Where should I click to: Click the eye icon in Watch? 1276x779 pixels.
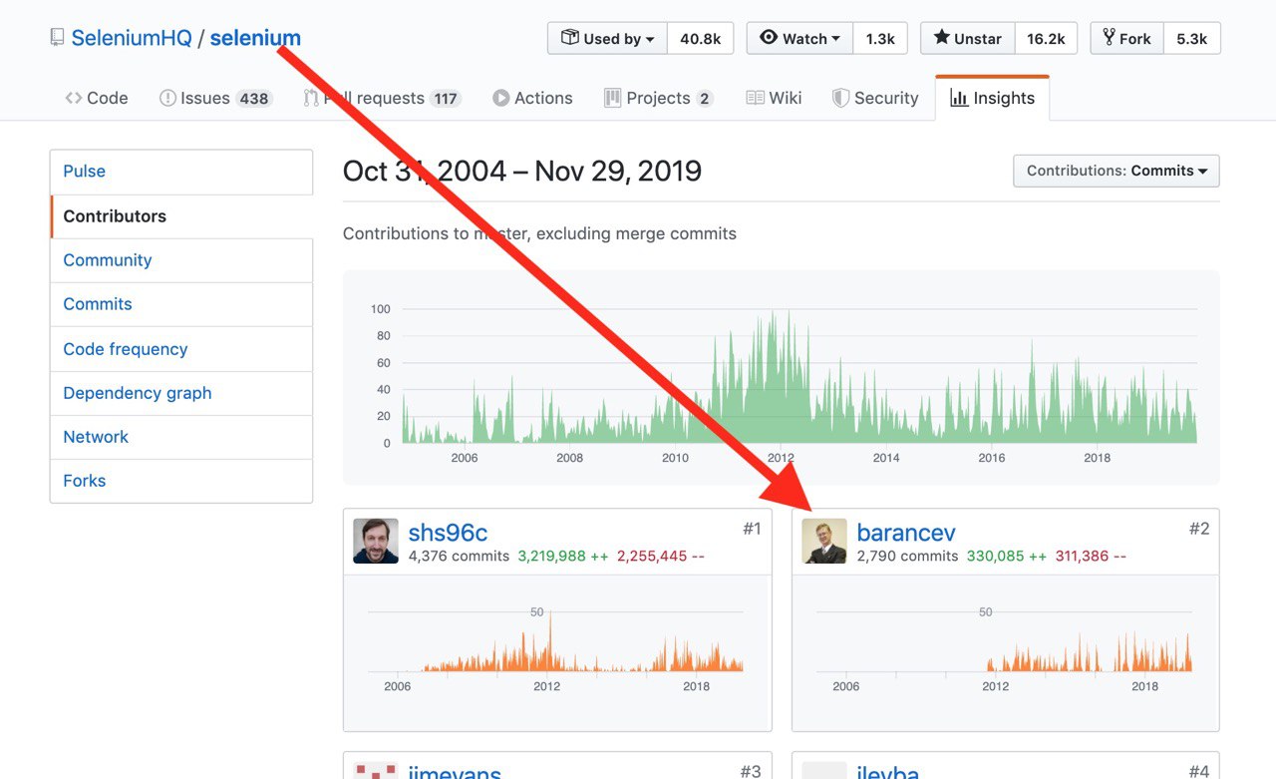point(769,37)
